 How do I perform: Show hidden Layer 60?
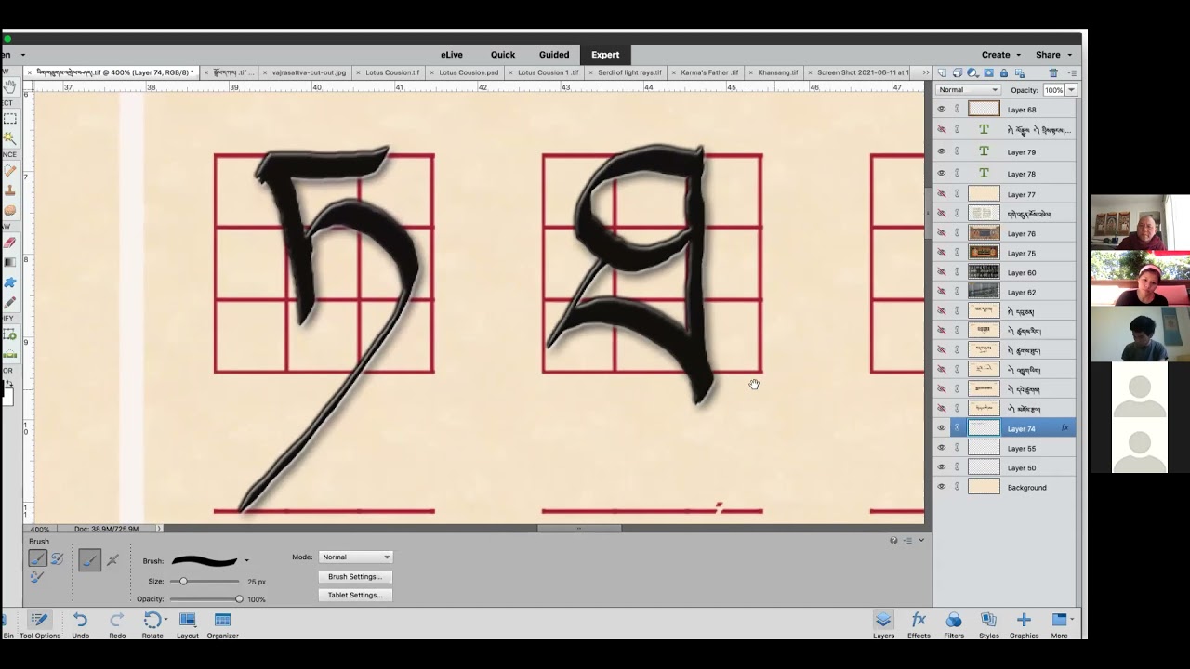[x=941, y=272]
